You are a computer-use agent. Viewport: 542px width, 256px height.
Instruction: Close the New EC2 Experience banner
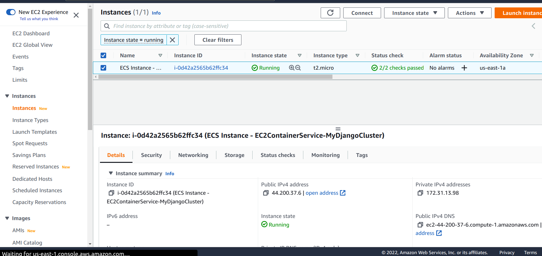click(76, 15)
